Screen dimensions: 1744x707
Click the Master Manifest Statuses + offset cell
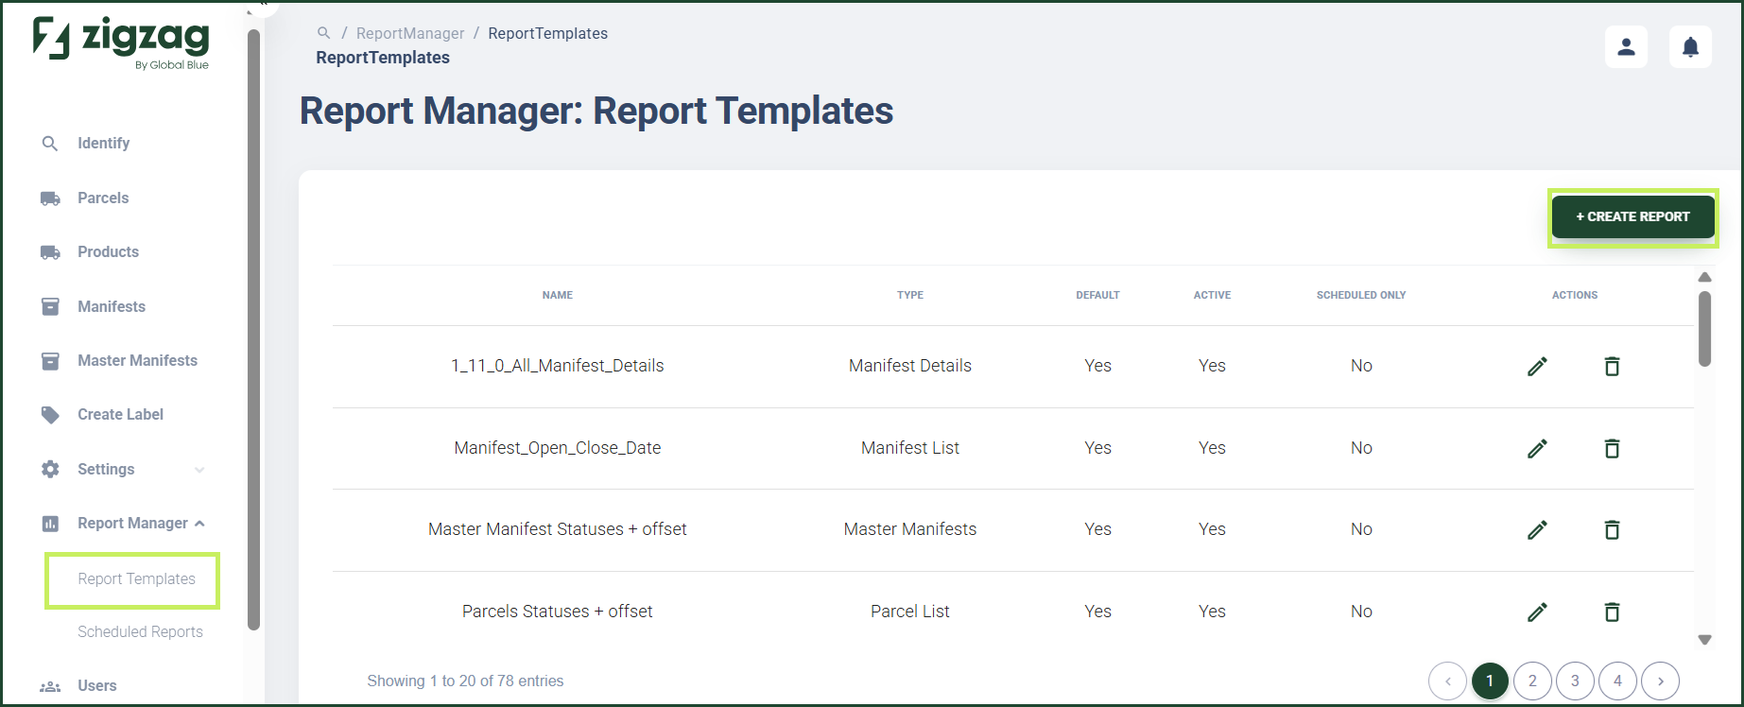click(x=558, y=529)
